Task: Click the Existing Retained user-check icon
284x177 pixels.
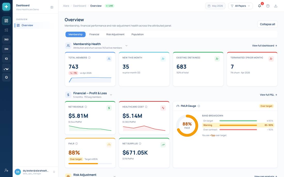Action: point(217,59)
